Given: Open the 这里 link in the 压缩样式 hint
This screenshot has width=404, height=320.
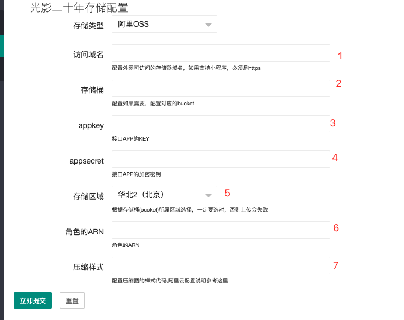Looking at the screenshot, I should click(222, 281).
